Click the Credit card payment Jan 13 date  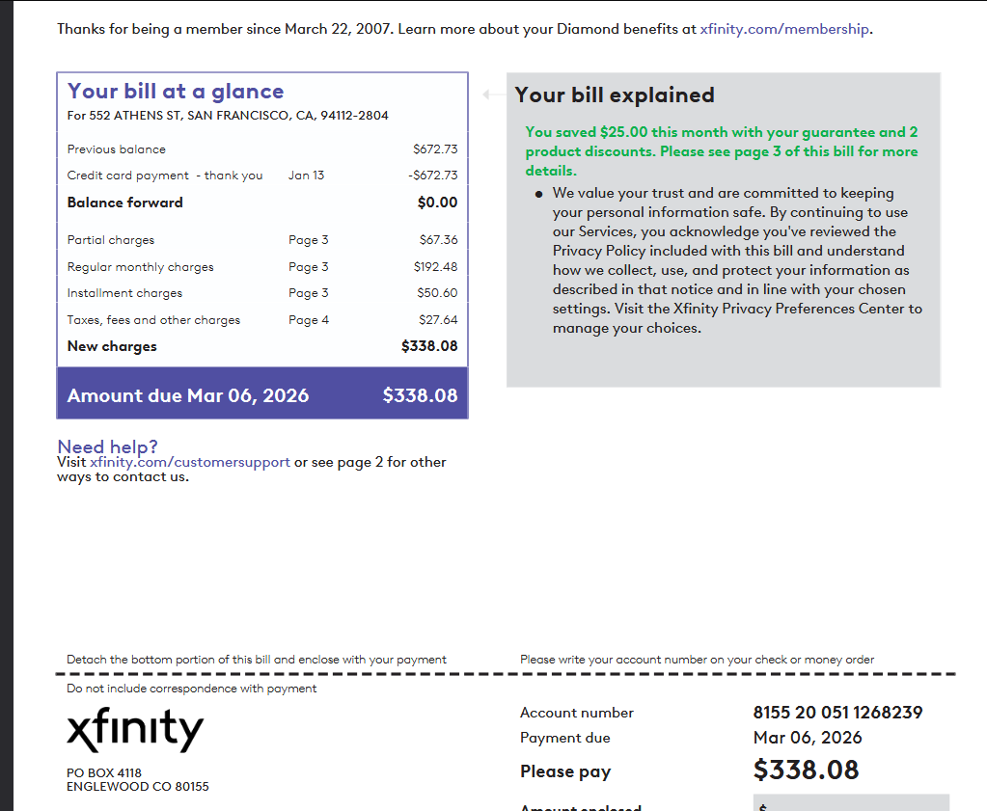pos(306,176)
